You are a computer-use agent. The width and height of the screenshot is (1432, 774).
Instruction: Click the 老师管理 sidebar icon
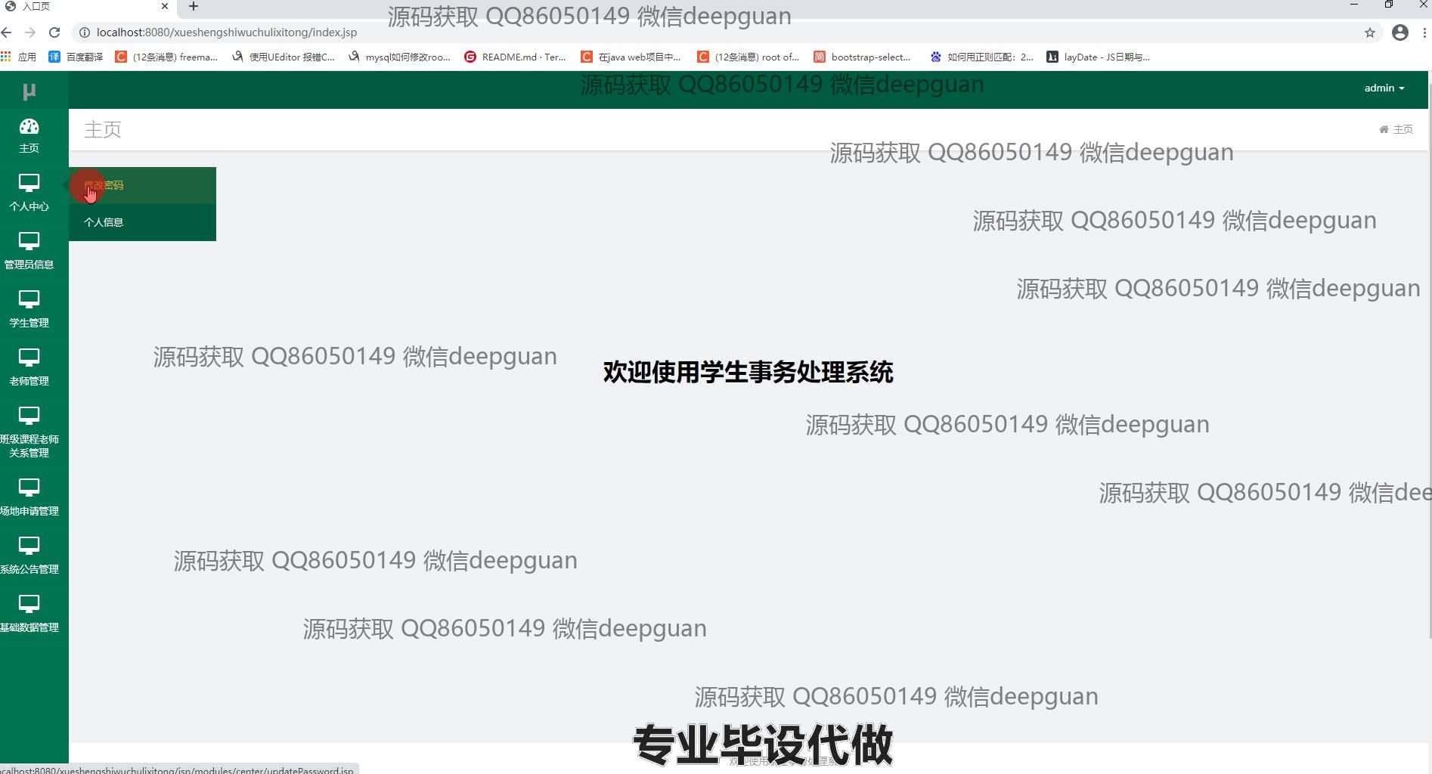(29, 358)
